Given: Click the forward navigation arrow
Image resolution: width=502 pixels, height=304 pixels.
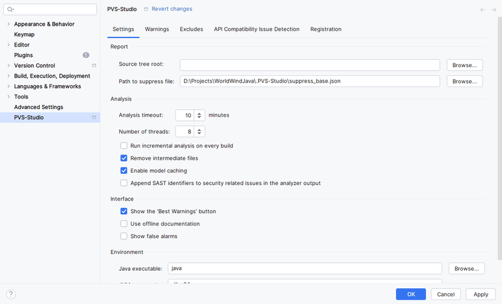Looking at the screenshot, I should [493, 9].
